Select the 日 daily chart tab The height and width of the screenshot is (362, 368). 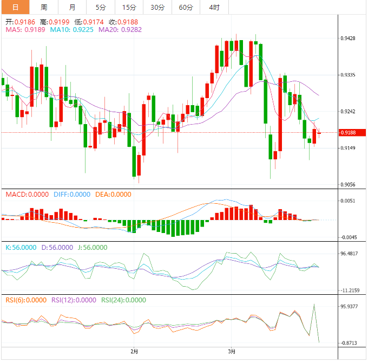[x=16, y=7]
